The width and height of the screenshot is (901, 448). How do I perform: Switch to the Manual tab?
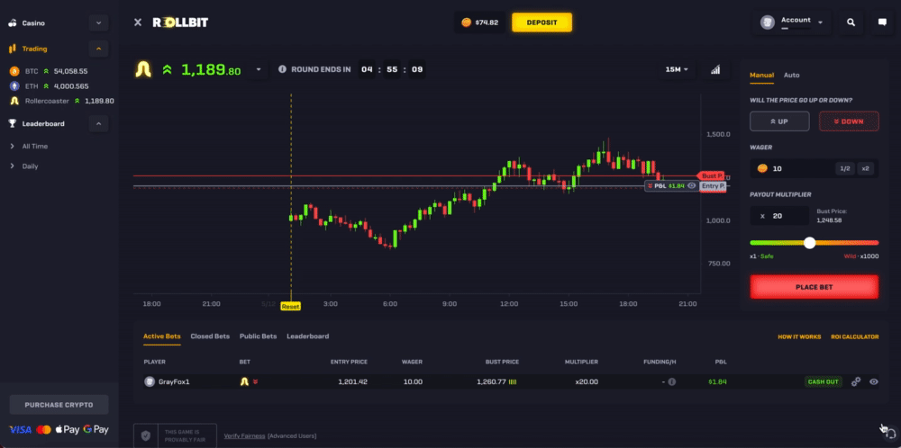(762, 76)
